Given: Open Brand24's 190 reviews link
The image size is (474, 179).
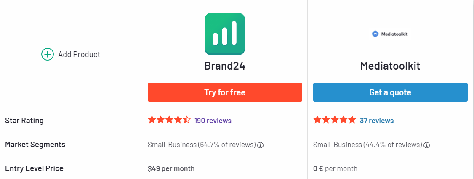Looking at the screenshot, I should click(x=213, y=121).
